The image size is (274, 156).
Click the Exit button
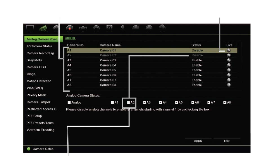click(x=227, y=141)
